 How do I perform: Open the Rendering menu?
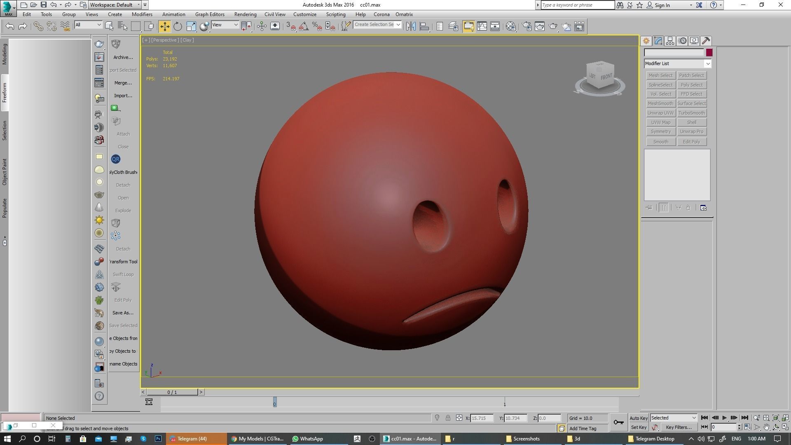pyautogui.click(x=245, y=14)
